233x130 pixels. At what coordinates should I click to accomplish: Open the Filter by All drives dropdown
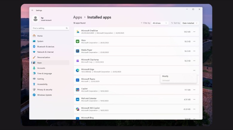click(160, 23)
